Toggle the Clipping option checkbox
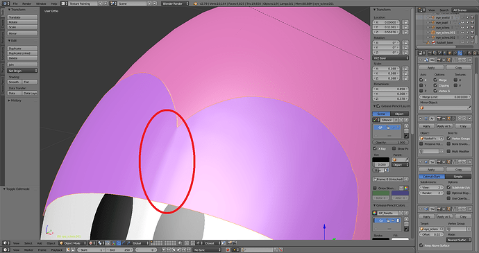The height and width of the screenshot is (253, 479). coord(435,85)
